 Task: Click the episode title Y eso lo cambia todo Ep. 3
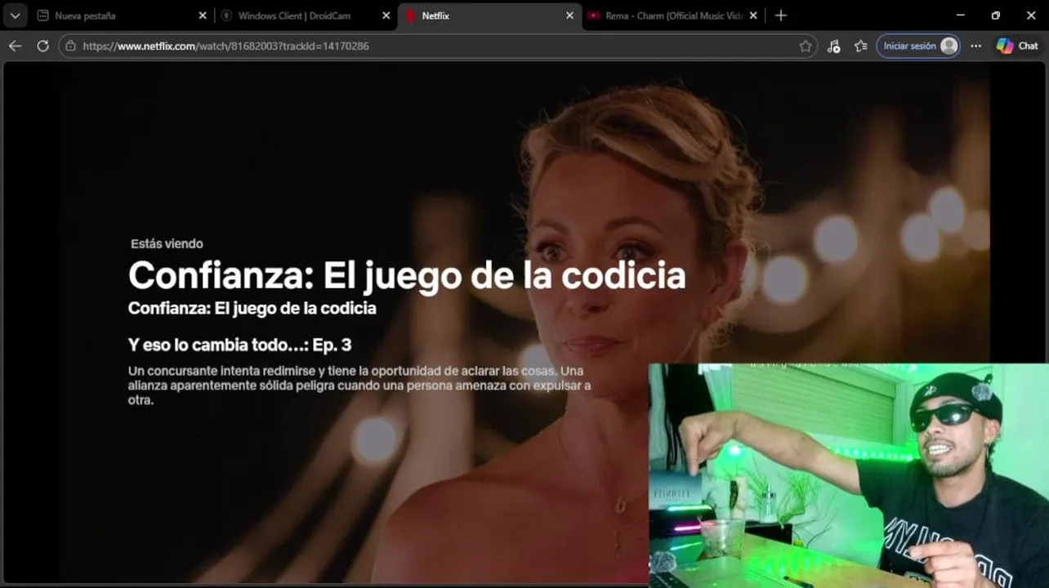pyautogui.click(x=239, y=345)
